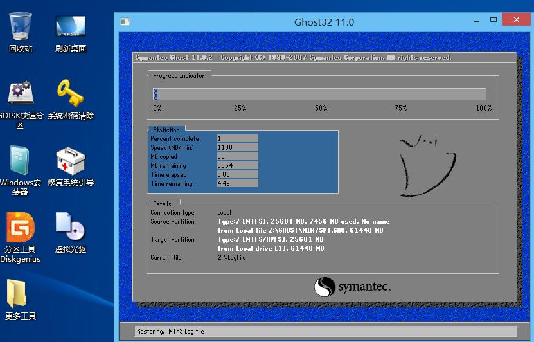534x342 pixels.
Task: Click the 'Restoring... NTFS Log file' status bar
Action: 326,331
